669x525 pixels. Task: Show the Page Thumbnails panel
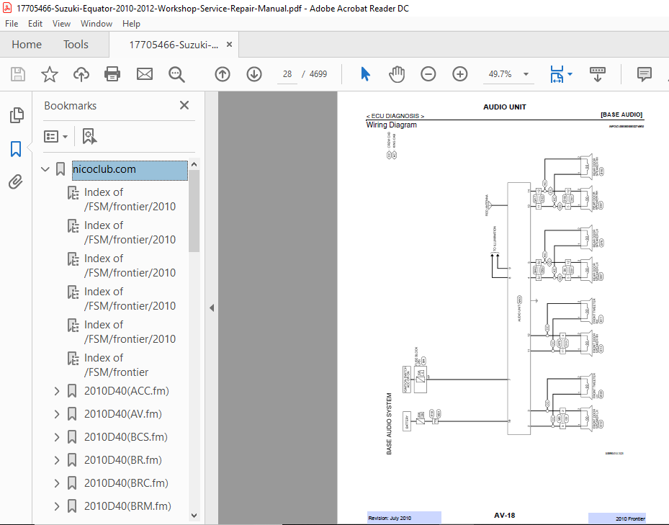[x=17, y=115]
